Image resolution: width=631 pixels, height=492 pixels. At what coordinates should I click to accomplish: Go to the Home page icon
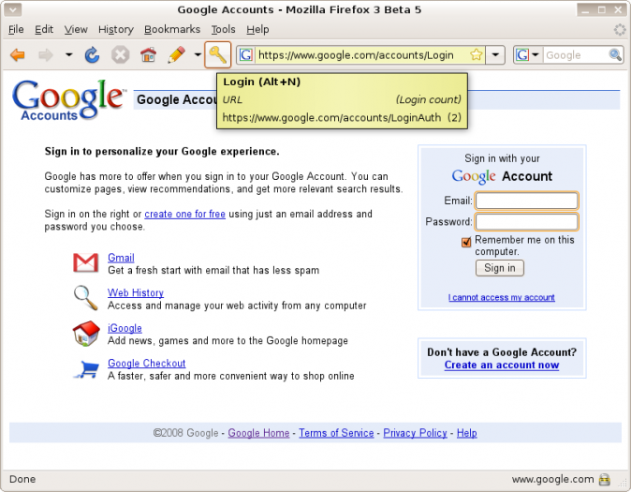coord(148,54)
